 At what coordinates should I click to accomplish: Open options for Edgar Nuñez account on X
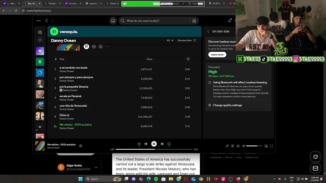tap(96, 167)
